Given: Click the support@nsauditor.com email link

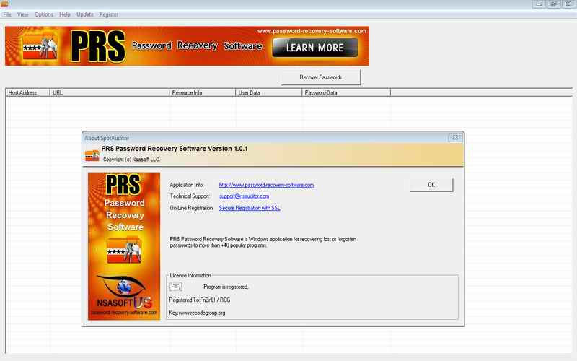Looking at the screenshot, I should [244, 196].
